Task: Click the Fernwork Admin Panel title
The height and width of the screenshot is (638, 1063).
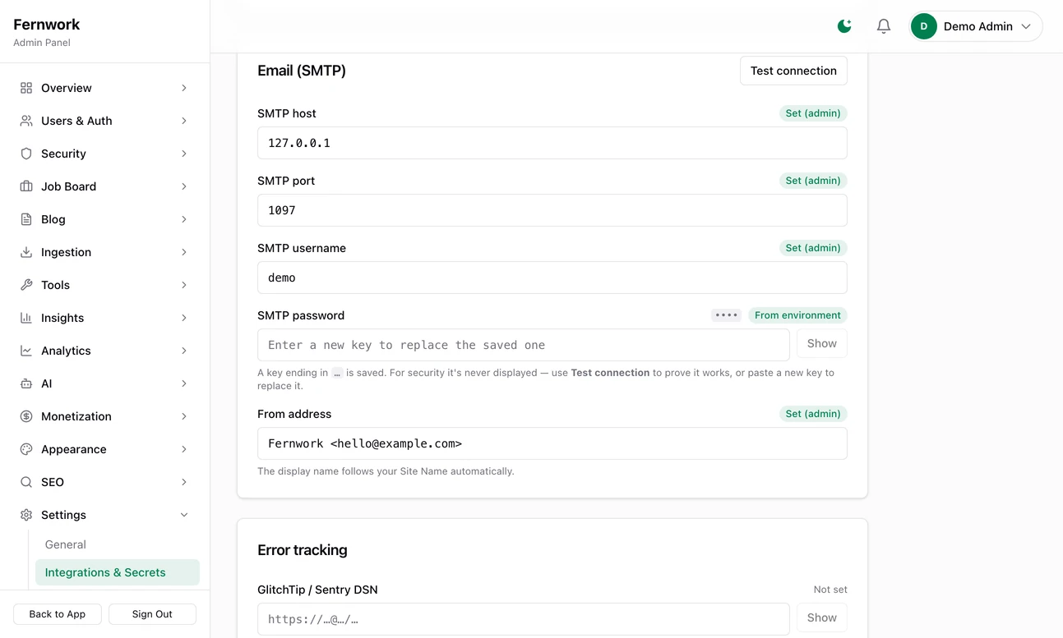Action: click(x=47, y=32)
